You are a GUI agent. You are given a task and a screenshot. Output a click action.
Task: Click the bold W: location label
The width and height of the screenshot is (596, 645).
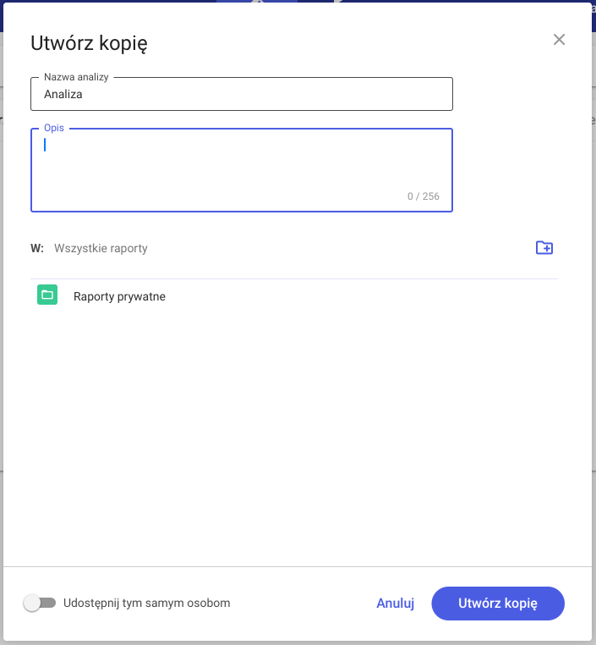[x=37, y=248]
